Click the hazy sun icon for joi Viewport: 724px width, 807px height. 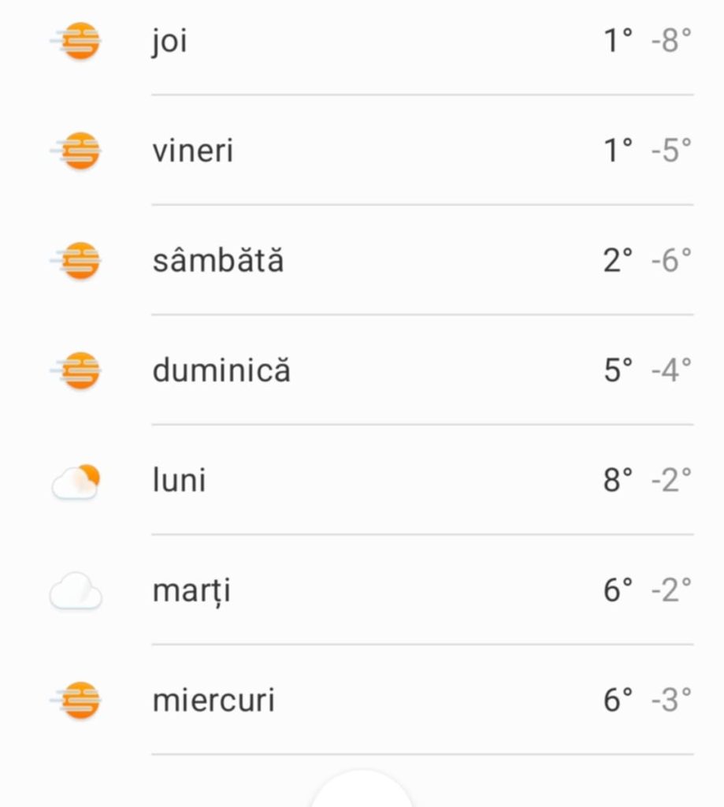78,41
